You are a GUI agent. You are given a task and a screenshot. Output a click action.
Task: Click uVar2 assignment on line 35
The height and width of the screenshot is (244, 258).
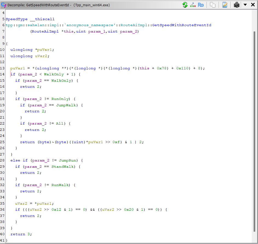[x=21, y=203]
